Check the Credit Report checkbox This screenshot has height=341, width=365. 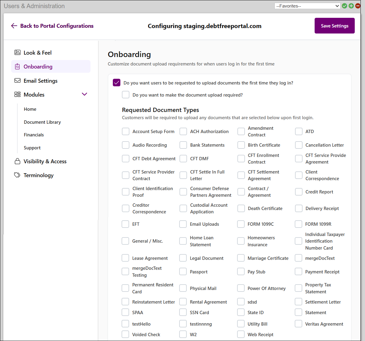tap(299, 192)
